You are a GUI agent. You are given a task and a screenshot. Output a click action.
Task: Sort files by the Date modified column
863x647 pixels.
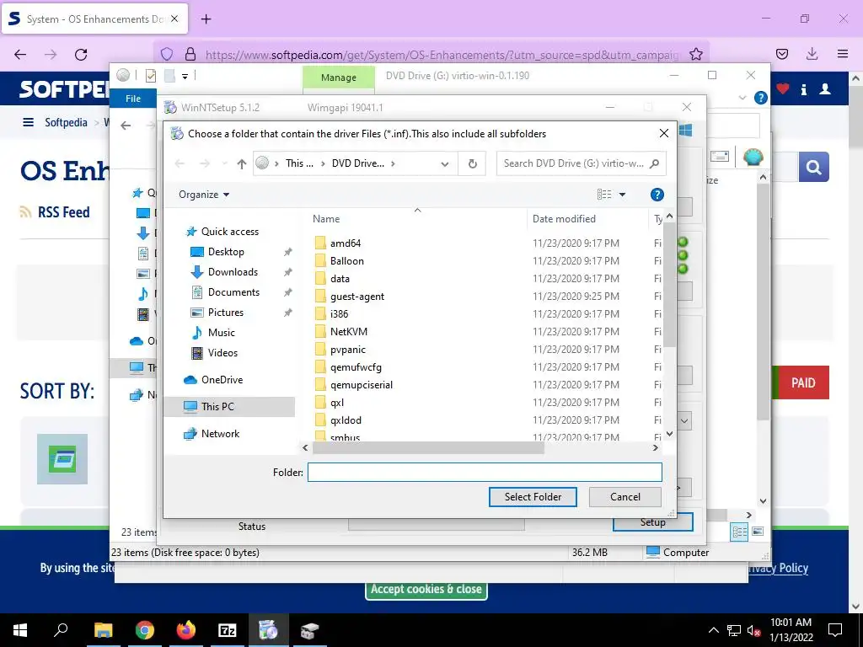[x=564, y=219]
